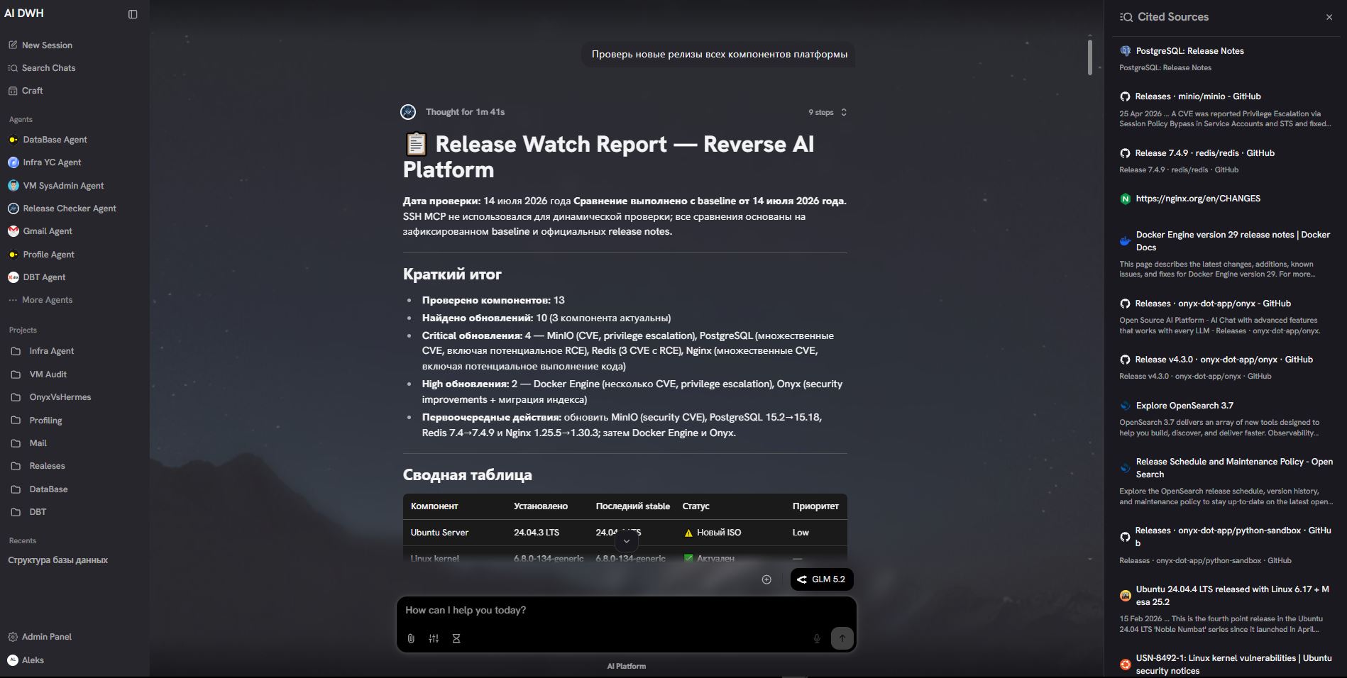Open the OpenSearch Release Schedule and Maintenance Policy source
Image resolution: width=1347 pixels, height=678 pixels.
(x=1234, y=468)
